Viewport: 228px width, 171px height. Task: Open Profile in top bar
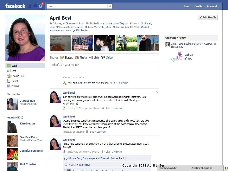tap(199, 6)
